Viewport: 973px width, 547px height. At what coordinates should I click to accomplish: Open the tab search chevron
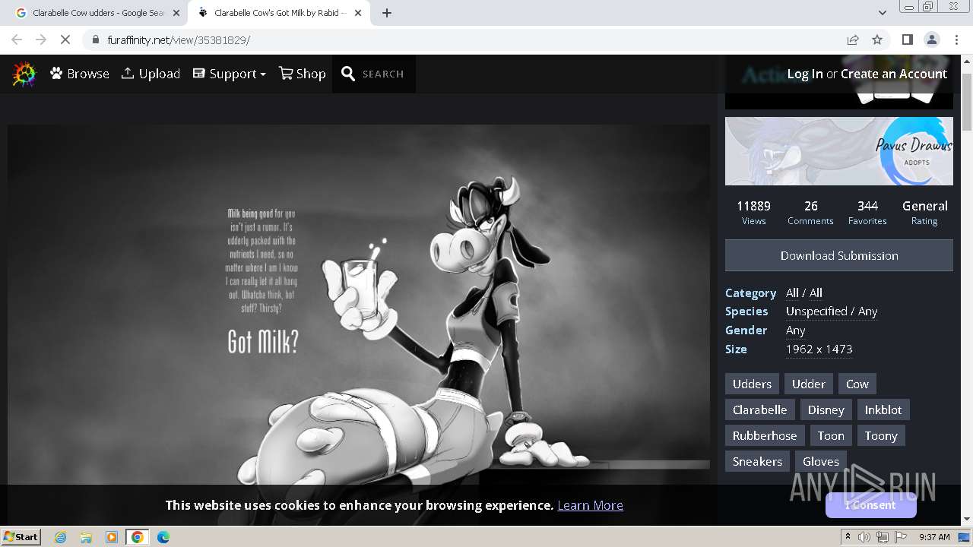click(882, 13)
